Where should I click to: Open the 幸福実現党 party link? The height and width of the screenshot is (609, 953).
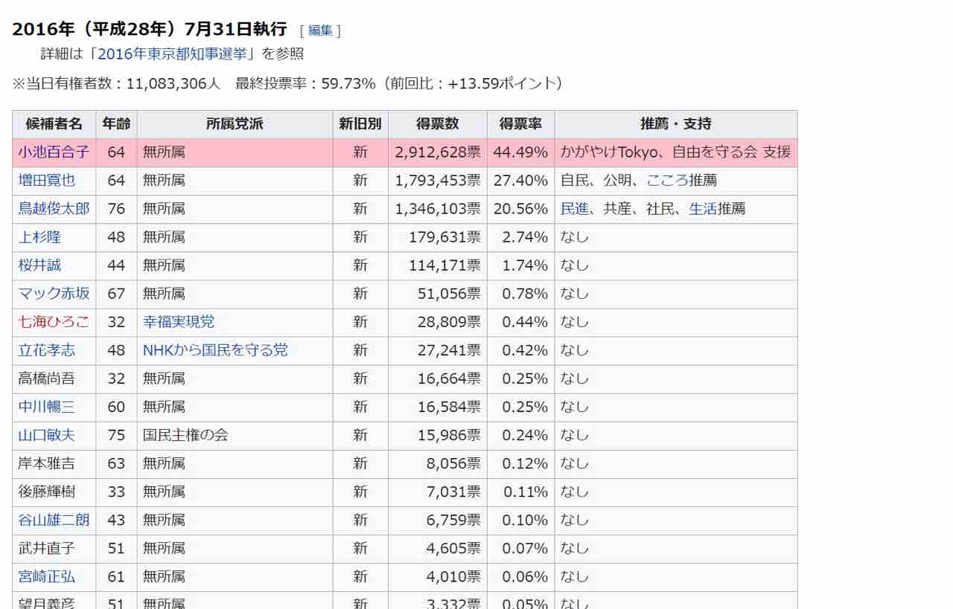179,322
